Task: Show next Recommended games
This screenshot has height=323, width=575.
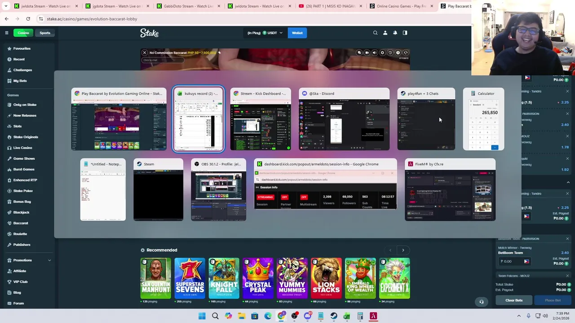Action: tap(403, 250)
